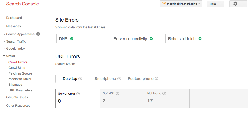Open the mockingbird.marketing property dropdown
This screenshot has height=113, width=252.
(x=181, y=4)
